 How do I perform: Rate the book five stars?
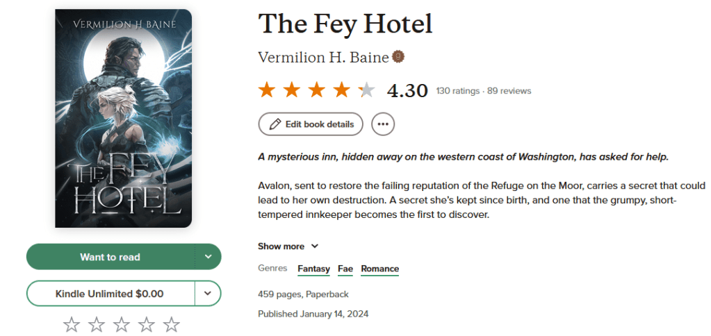[x=172, y=324]
